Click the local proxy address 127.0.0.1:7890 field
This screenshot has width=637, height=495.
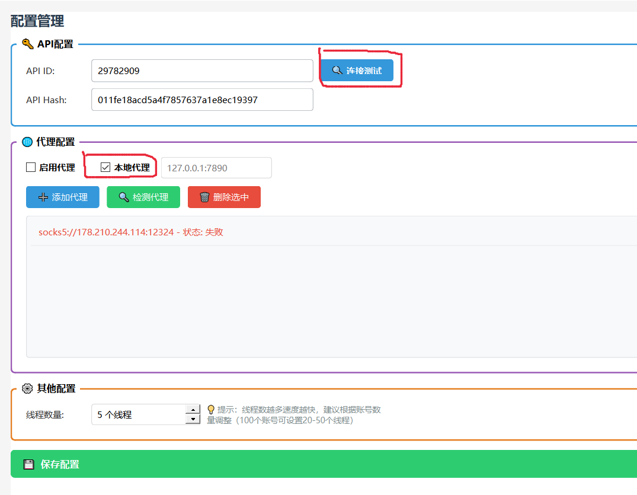click(216, 168)
